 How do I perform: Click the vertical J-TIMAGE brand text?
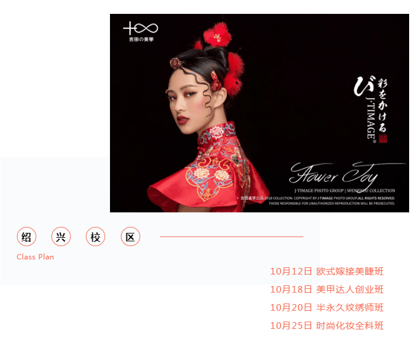click(370, 118)
